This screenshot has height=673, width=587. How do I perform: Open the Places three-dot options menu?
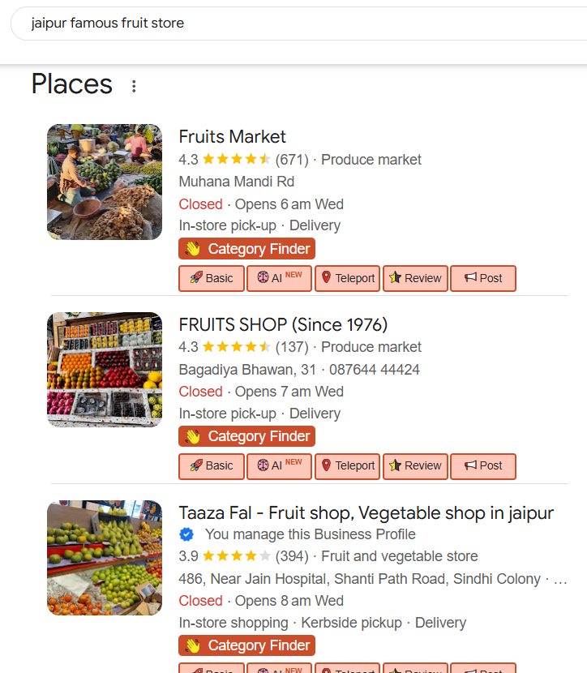(135, 86)
